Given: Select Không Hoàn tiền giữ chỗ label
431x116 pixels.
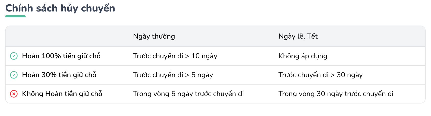Looking at the screenshot, I should (x=62, y=94).
